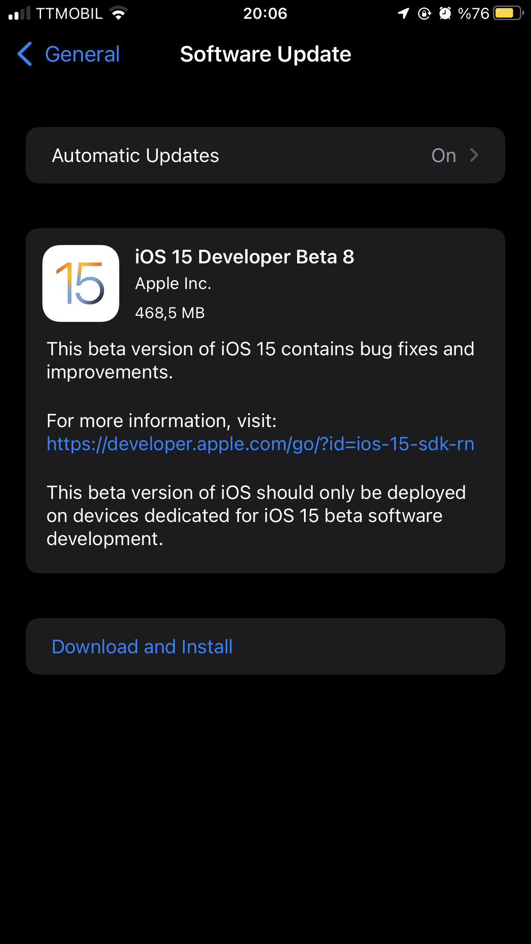Tap the iOS 15 app icon

(81, 283)
